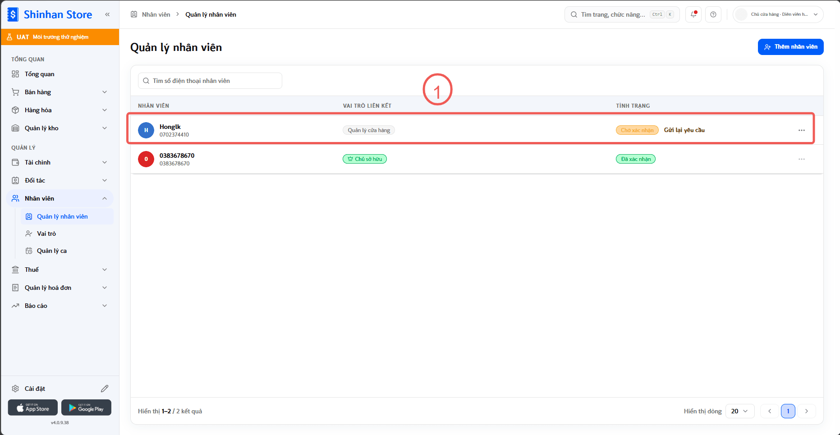Expand the Hàng hóa menu
The image size is (840, 435).
click(x=60, y=110)
